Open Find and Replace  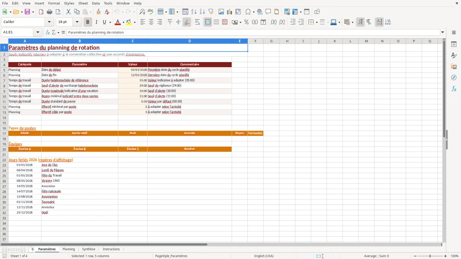point(142,12)
